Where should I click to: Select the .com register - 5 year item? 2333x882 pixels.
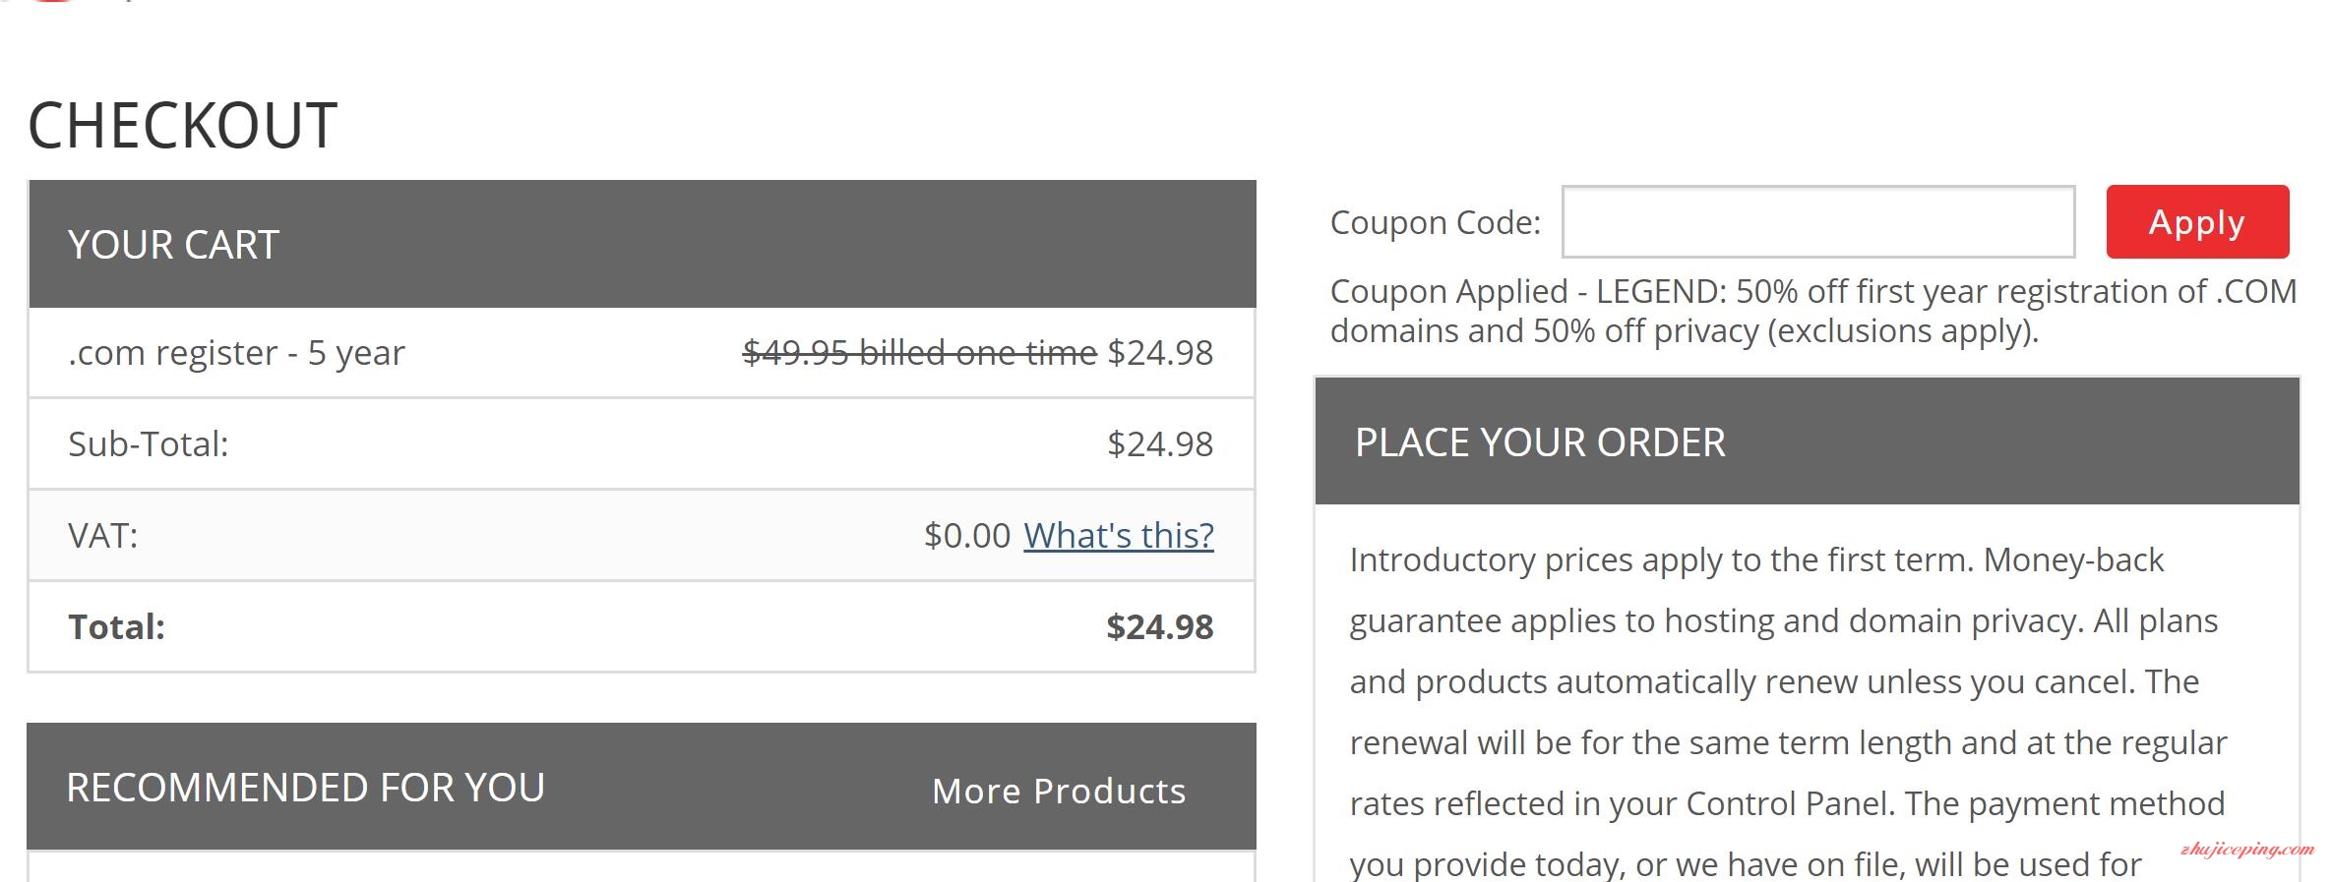236,353
